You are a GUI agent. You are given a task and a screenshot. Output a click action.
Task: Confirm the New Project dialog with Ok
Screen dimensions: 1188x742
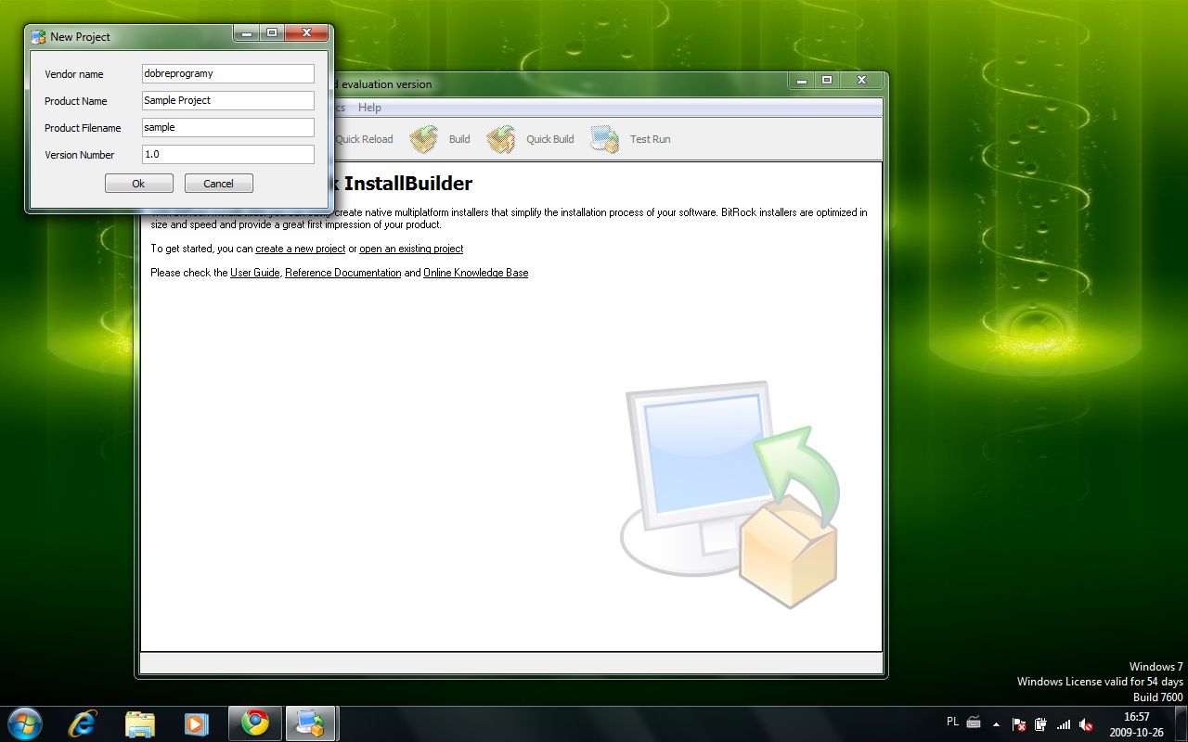tap(138, 184)
